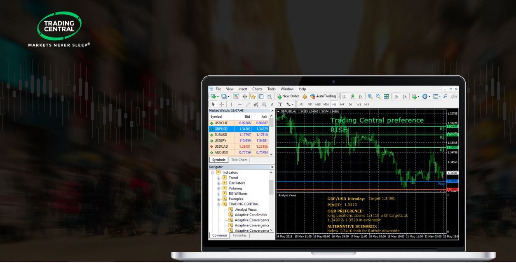Toggle chart auto scroll icon
Image resolution: width=516 pixels, height=263 pixels.
coord(396,96)
